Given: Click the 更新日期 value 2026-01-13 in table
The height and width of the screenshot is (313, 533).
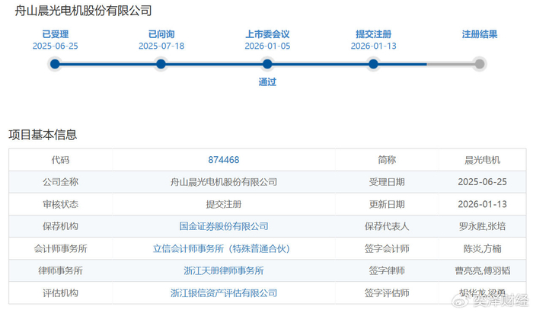Looking at the screenshot, I should click(482, 204).
